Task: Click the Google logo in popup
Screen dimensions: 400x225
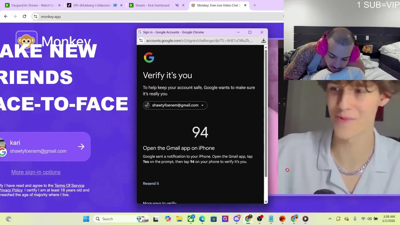Action: (149, 58)
